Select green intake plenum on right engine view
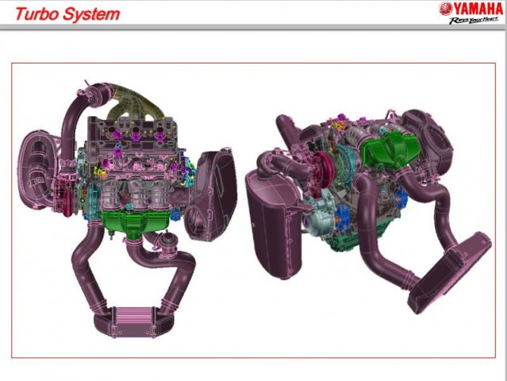 389,150
